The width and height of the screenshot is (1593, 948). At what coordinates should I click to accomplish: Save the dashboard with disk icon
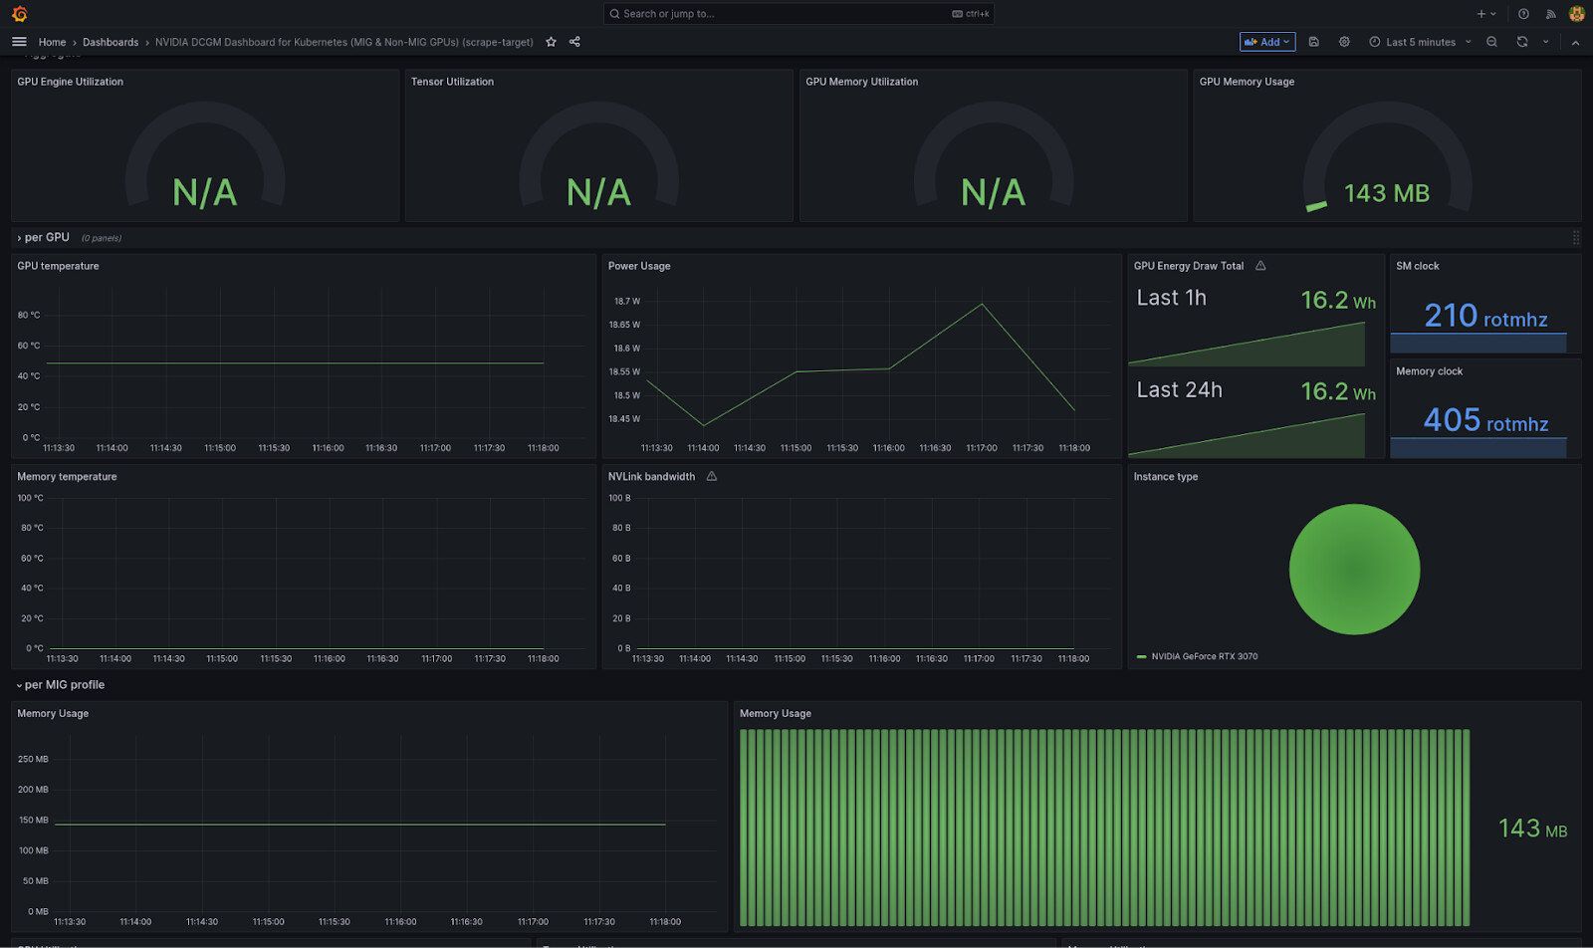pyautogui.click(x=1313, y=42)
